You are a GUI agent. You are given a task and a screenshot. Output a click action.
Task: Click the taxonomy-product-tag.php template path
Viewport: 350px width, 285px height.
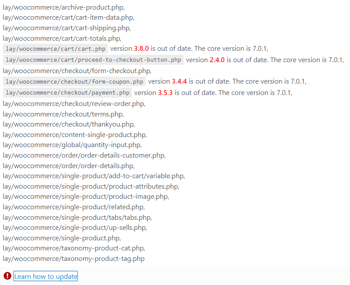click(x=74, y=259)
